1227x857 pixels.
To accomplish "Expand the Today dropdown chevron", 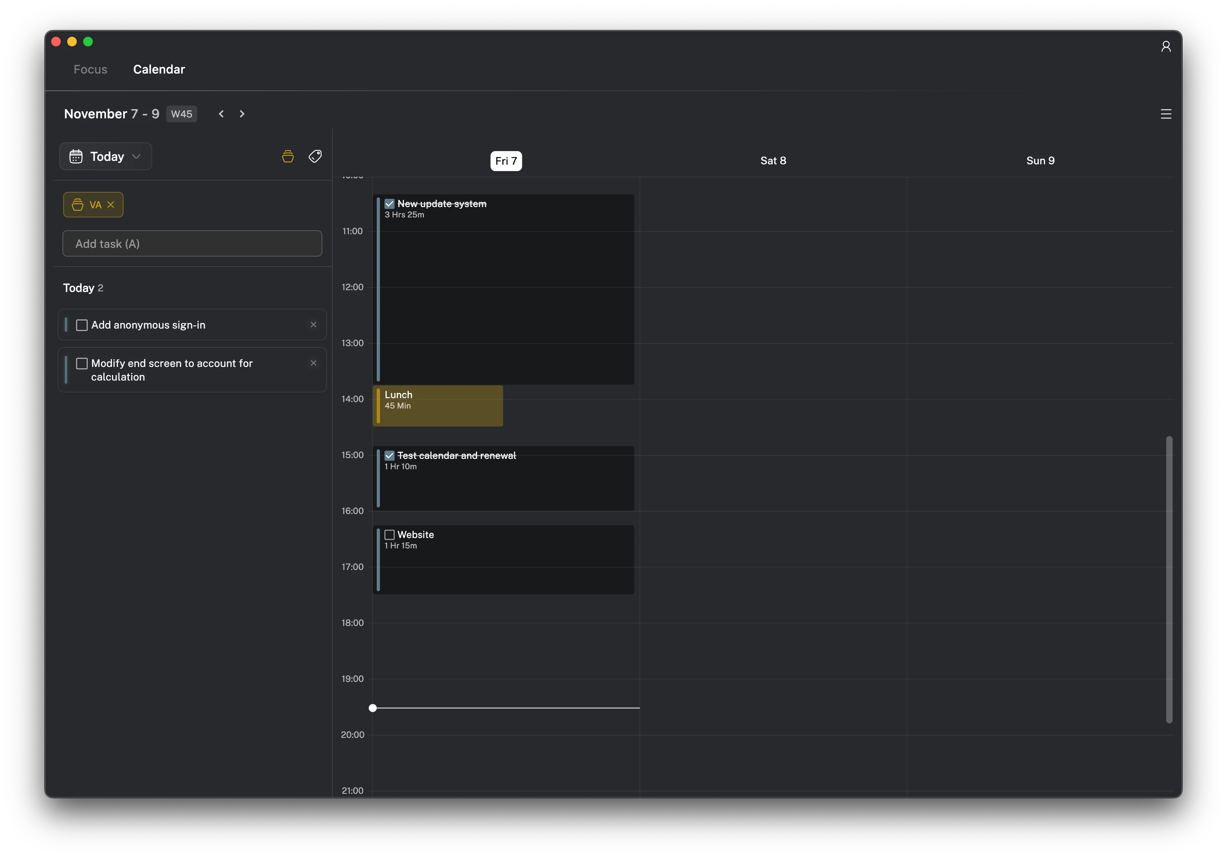I will (x=136, y=156).
